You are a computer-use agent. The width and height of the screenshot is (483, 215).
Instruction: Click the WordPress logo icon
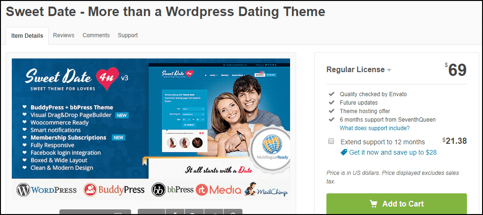coord(24,190)
